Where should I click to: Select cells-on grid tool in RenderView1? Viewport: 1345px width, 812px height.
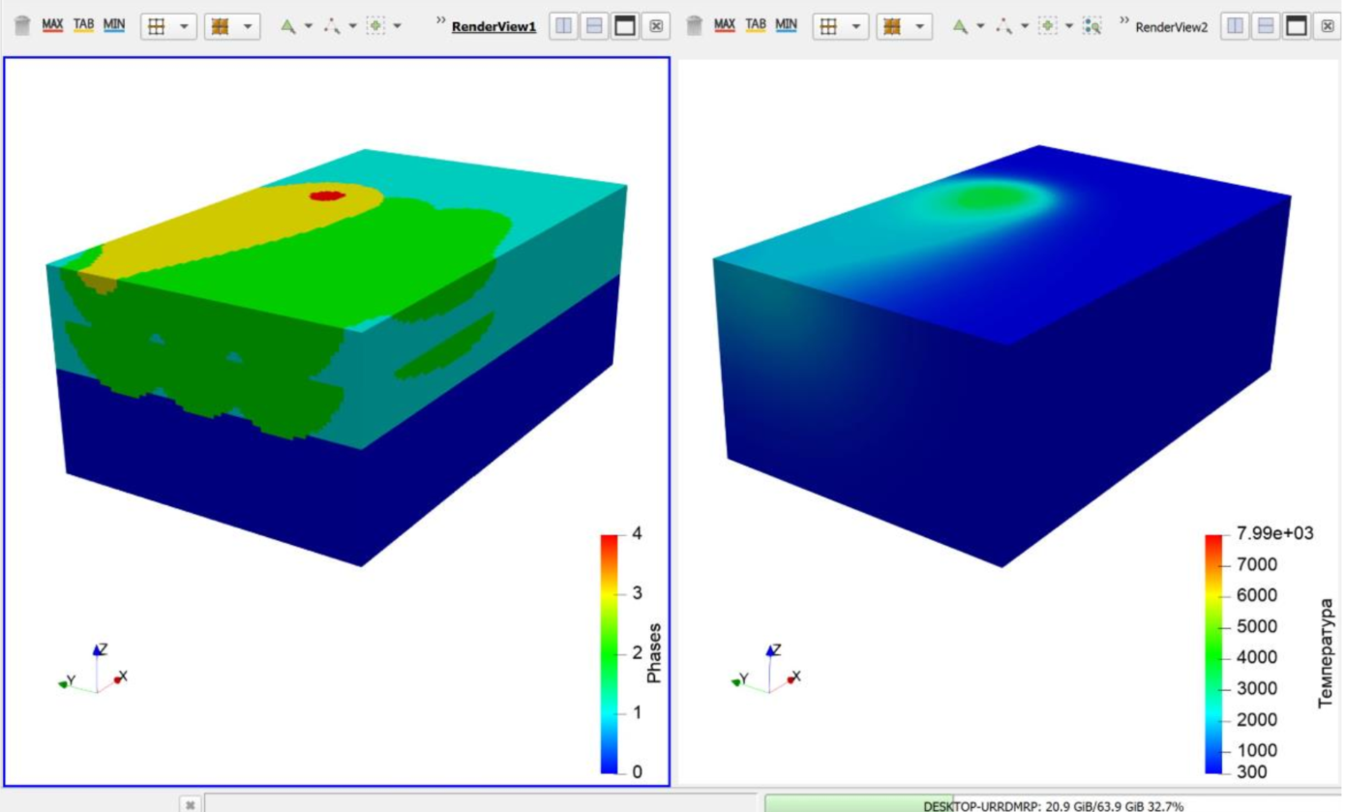click(156, 26)
